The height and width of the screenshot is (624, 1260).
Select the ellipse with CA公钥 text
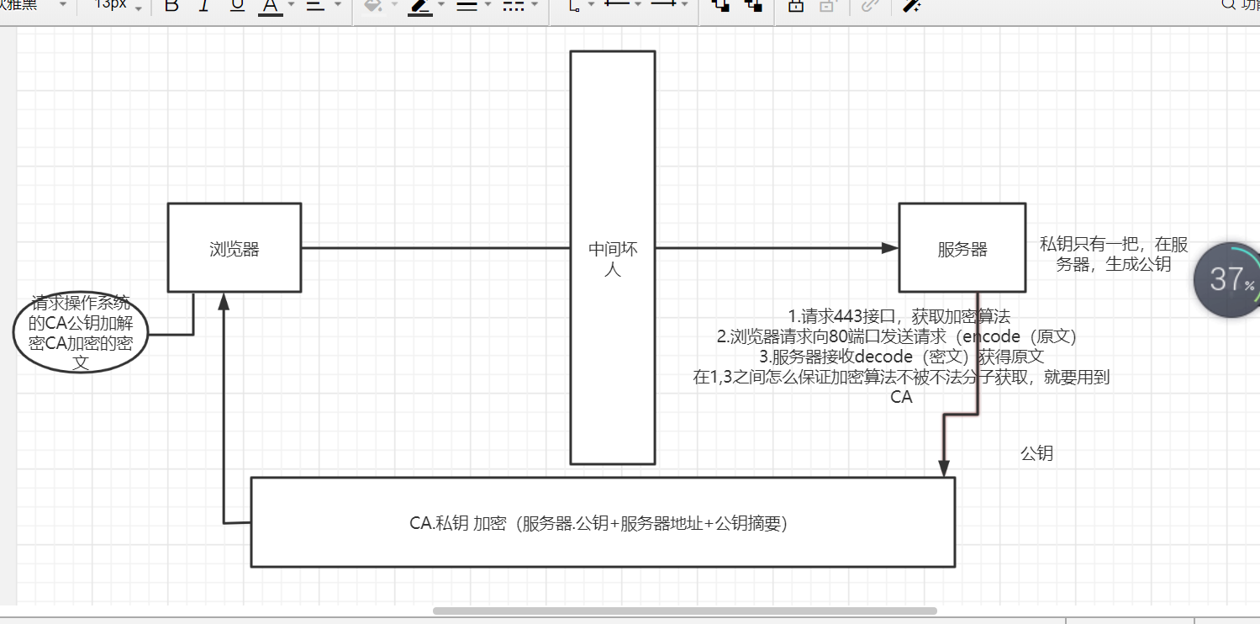(81, 334)
